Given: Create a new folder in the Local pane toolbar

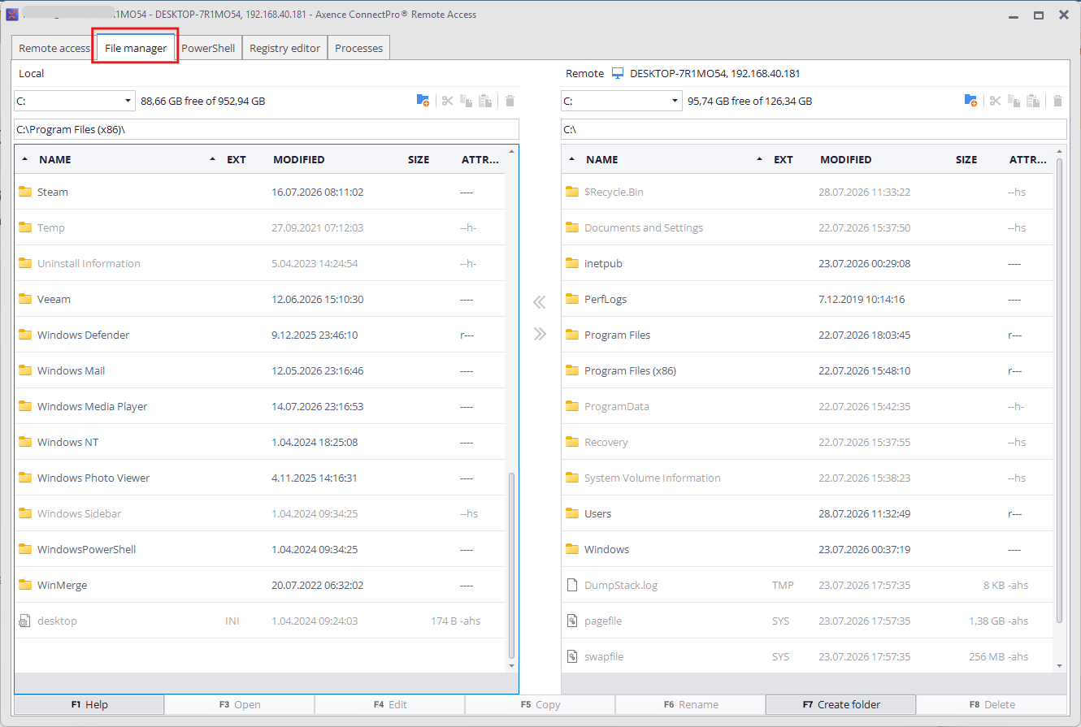Looking at the screenshot, I should pyautogui.click(x=423, y=101).
